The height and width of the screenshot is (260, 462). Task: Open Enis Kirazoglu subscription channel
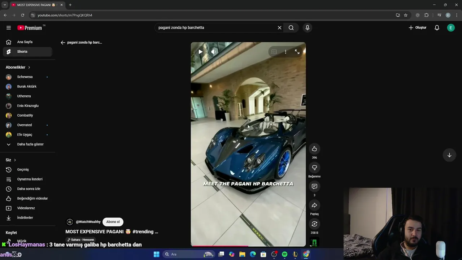[27, 106]
